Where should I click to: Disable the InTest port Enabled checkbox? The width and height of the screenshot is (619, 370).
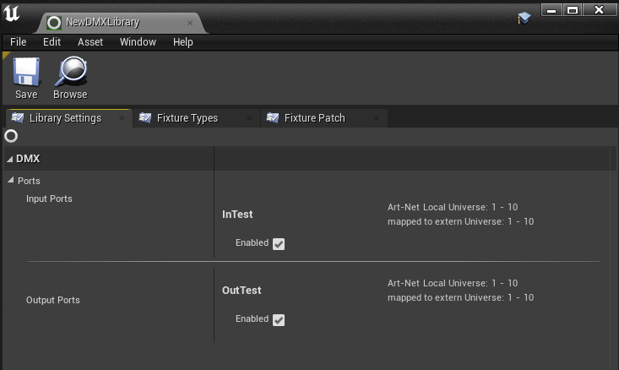(279, 244)
